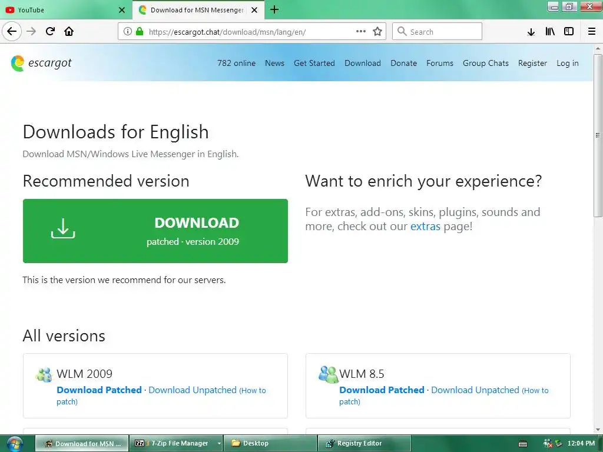
Task: Open the browser home page icon
Action: (69, 31)
